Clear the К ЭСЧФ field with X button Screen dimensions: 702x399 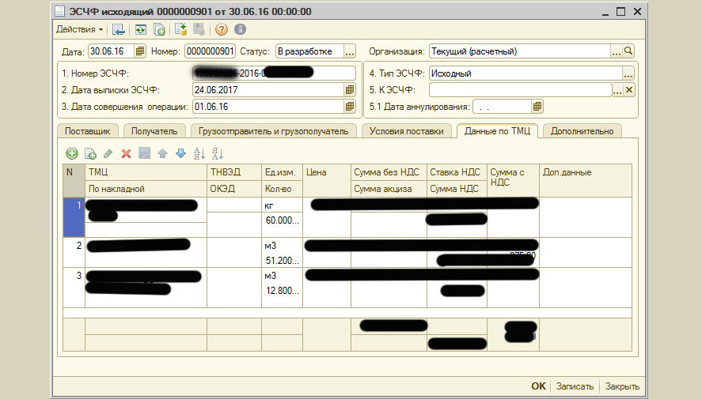tap(629, 89)
